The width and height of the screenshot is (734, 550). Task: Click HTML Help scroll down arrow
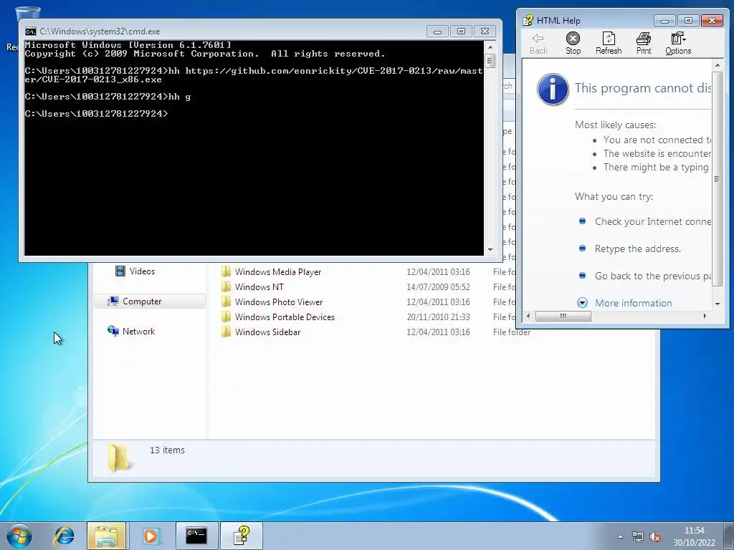[x=717, y=304]
